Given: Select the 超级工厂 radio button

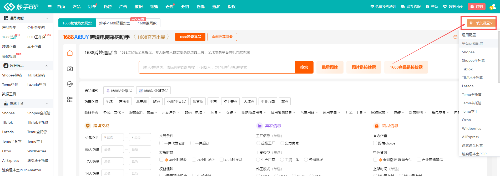Looking at the screenshot, I should tap(258, 143).
